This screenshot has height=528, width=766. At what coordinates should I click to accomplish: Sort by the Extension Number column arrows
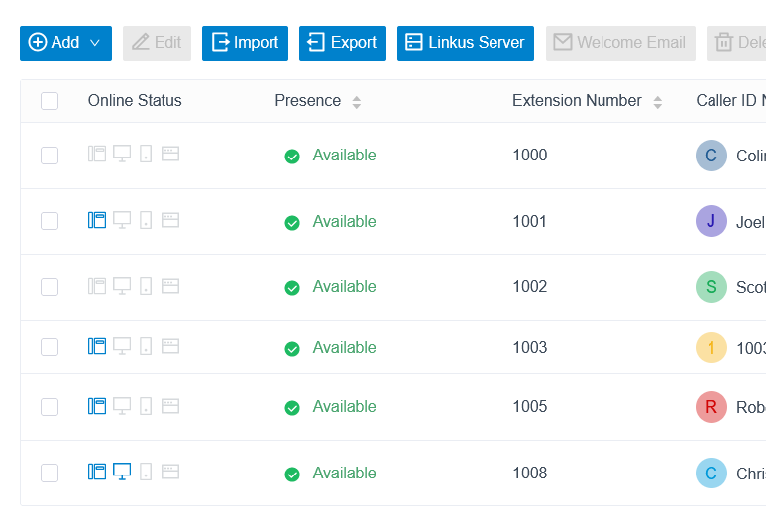658,102
